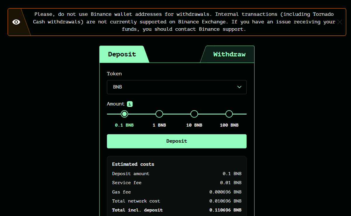The image size is (351, 216).
Task: Click the Gas fee row label
Action: coord(121,192)
